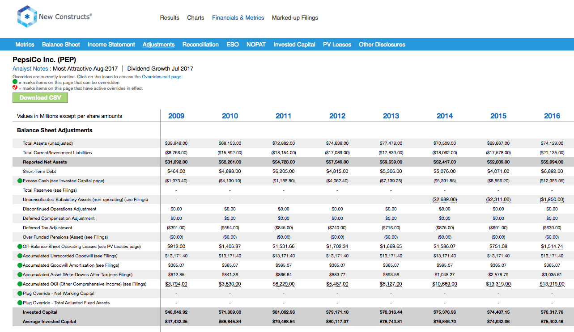Select 2013 Total Assets cell $77,478.00
The image size is (574, 332).
(391, 143)
